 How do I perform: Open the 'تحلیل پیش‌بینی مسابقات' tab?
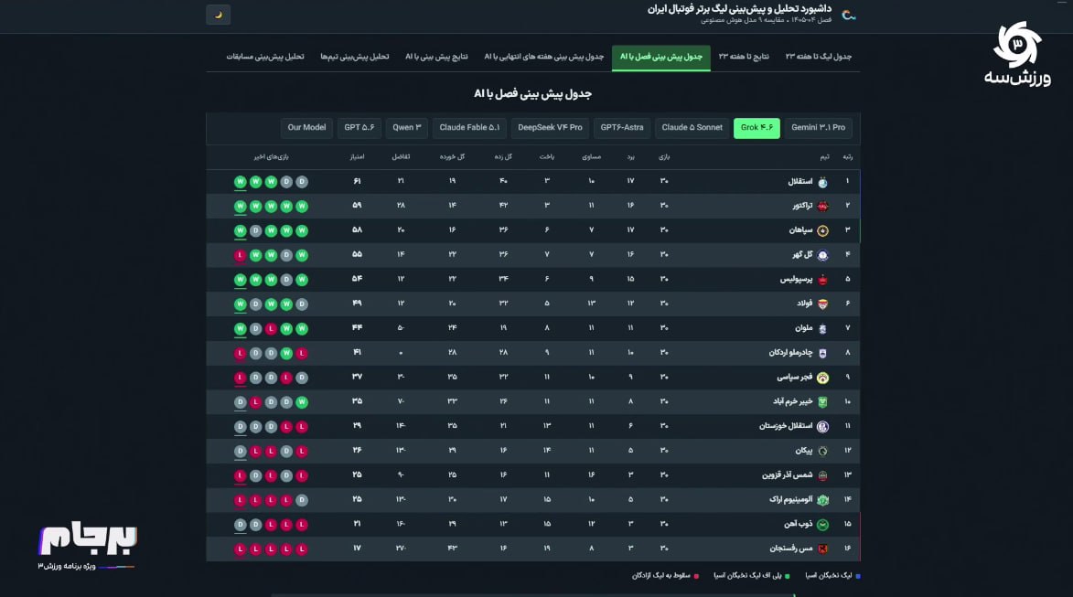pyautogui.click(x=265, y=57)
